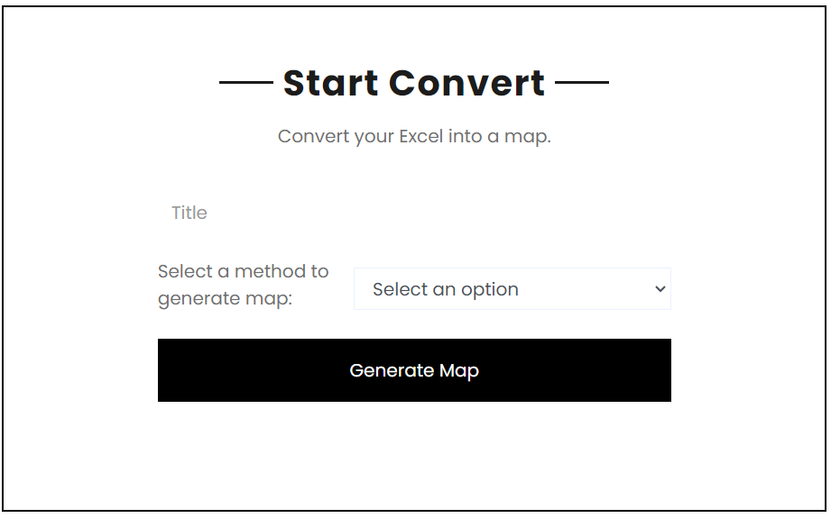Screen dimensions: 831x518
Task: Click the "Select a method to generate map:" label
Action: [244, 285]
